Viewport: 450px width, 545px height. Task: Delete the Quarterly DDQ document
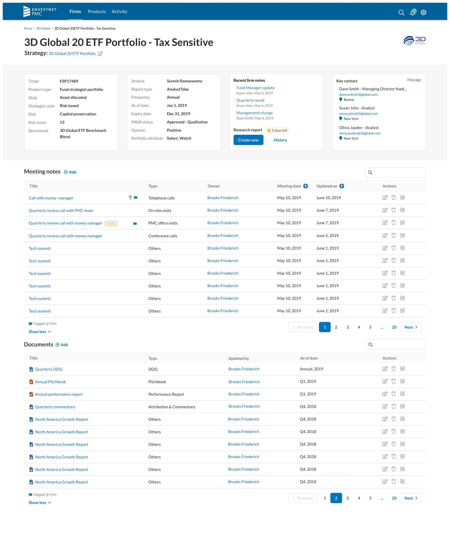[x=394, y=369]
